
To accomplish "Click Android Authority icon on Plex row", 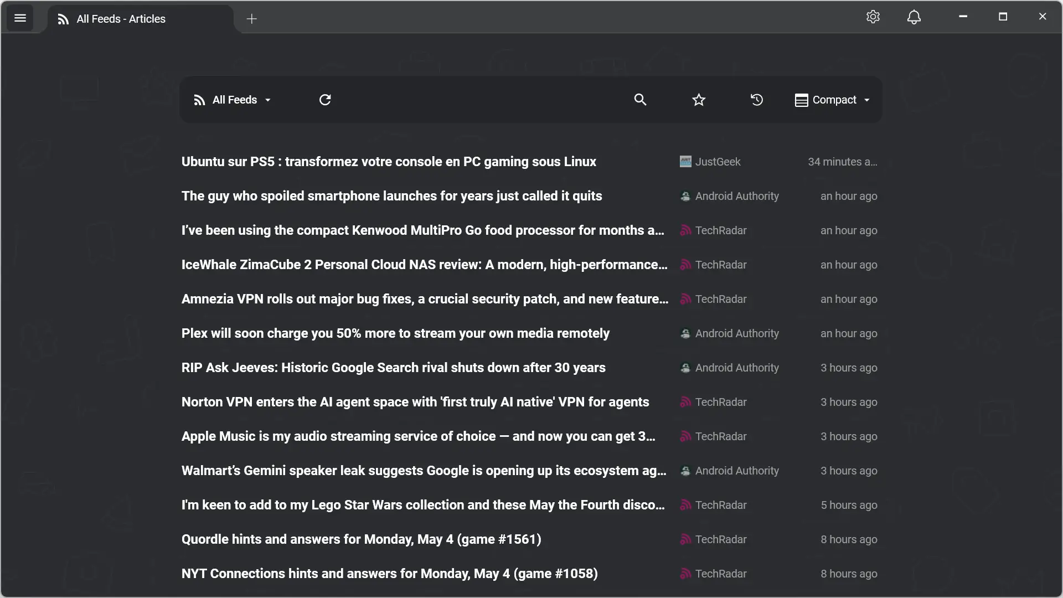I will tap(685, 333).
